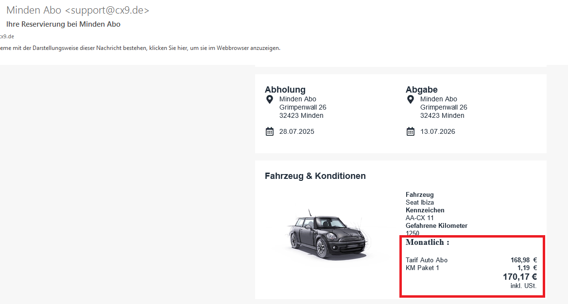Click the Abholung location pin icon
This screenshot has width=568, height=304.
pyautogui.click(x=270, y=99)
